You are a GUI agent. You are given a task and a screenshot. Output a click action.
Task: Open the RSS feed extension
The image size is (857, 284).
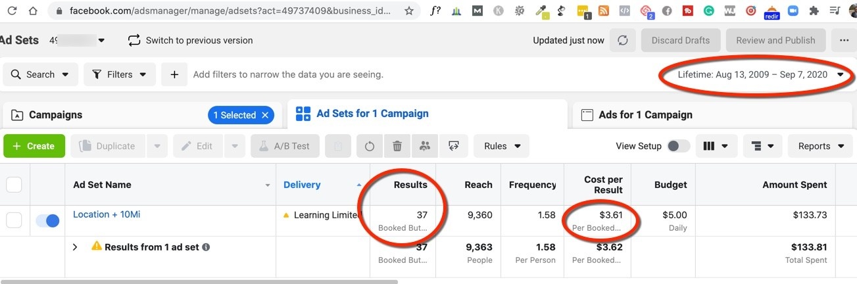tap(604, 11)
